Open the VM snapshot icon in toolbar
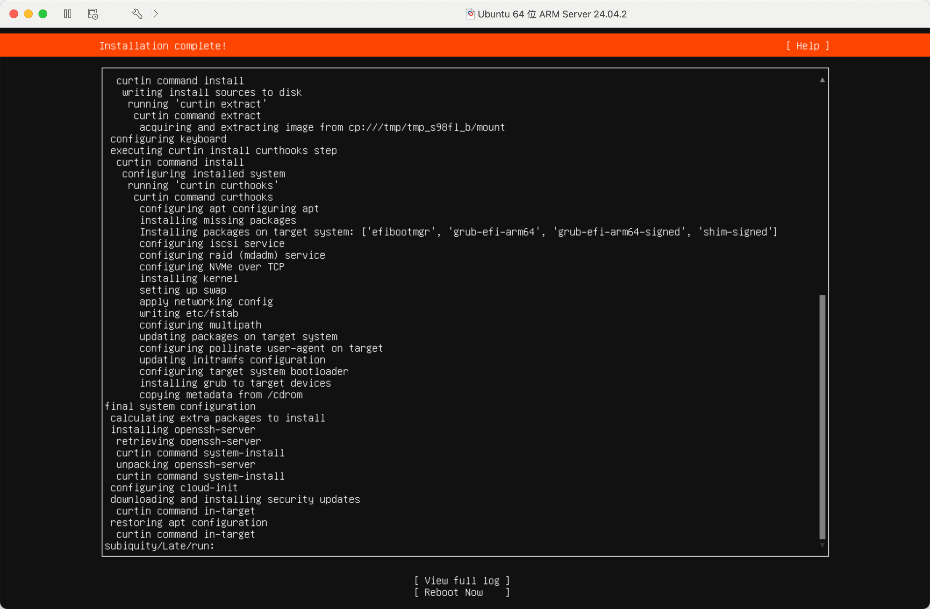This screenshot has height=609, width=930. tap(93, 14)
